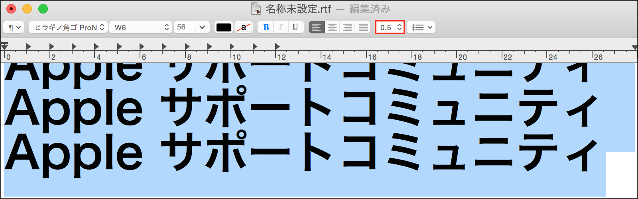638x199 pixels.
Task: Click the yellow minimize window button
Action: point(27,9)
